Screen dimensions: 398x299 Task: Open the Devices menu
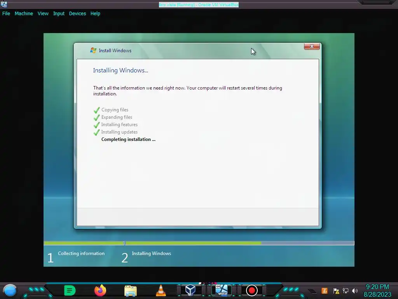coord(77,14)
